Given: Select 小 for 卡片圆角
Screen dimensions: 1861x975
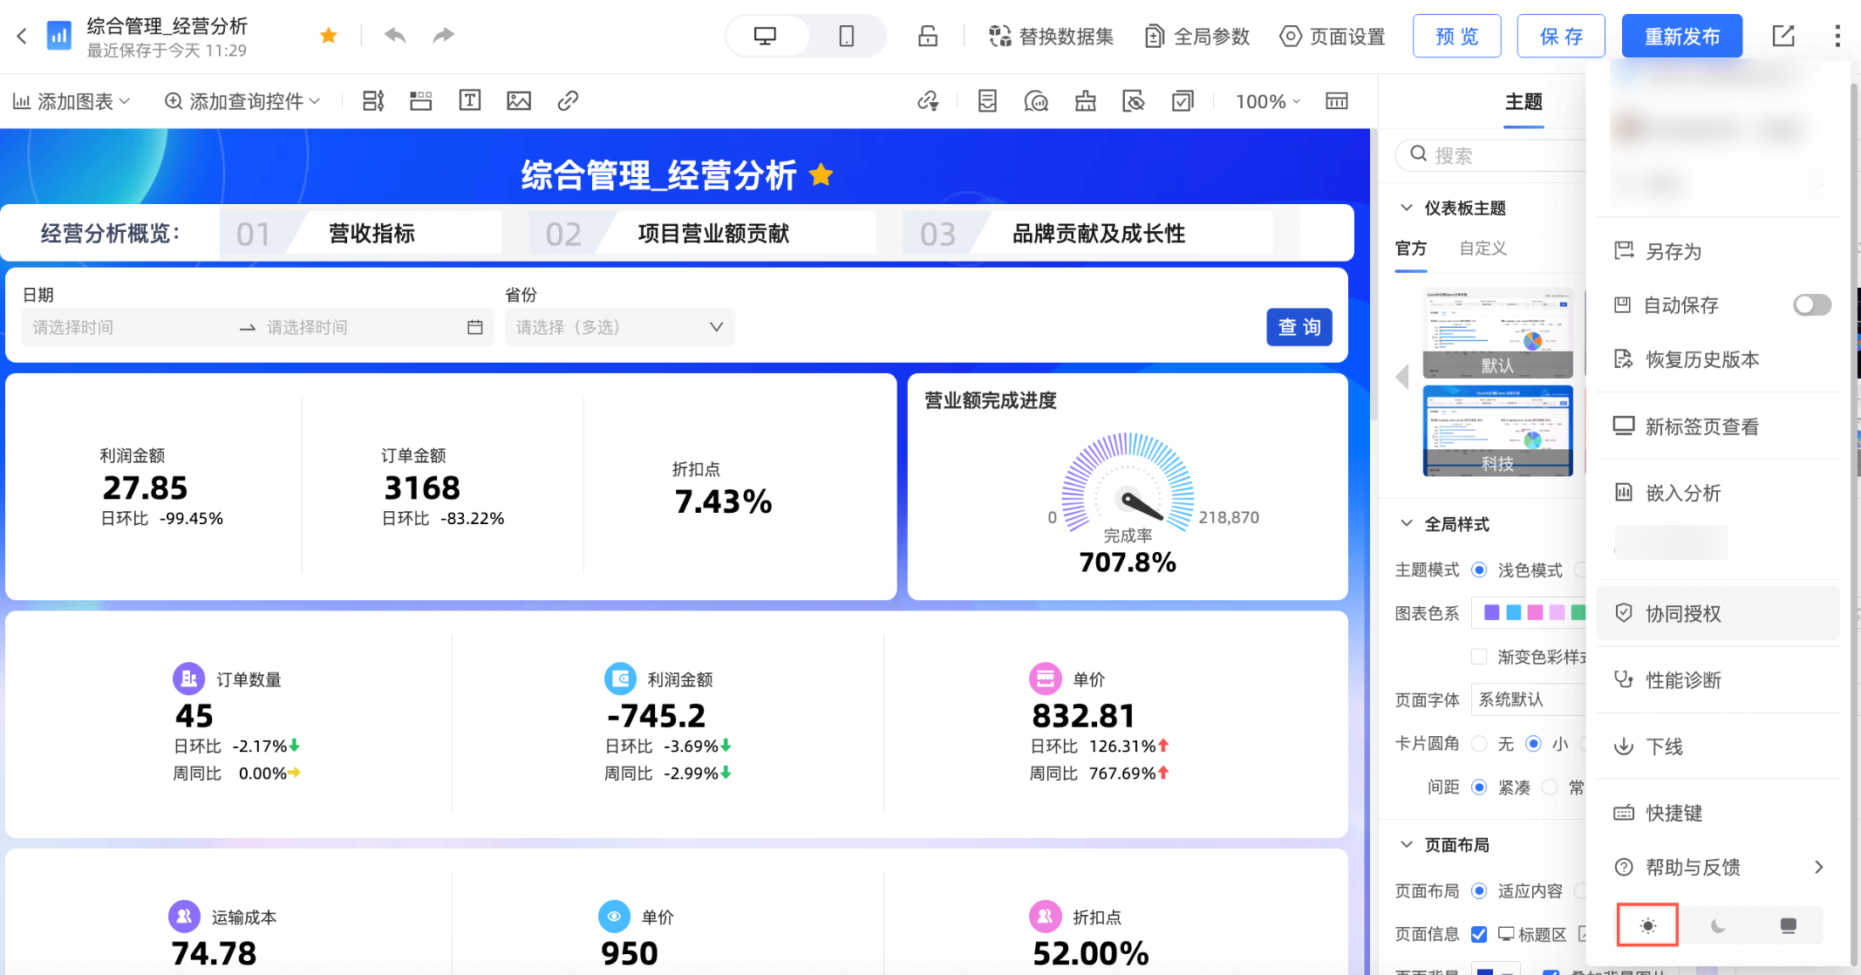Looking at the screenshot, I should tap(1533, 744).
